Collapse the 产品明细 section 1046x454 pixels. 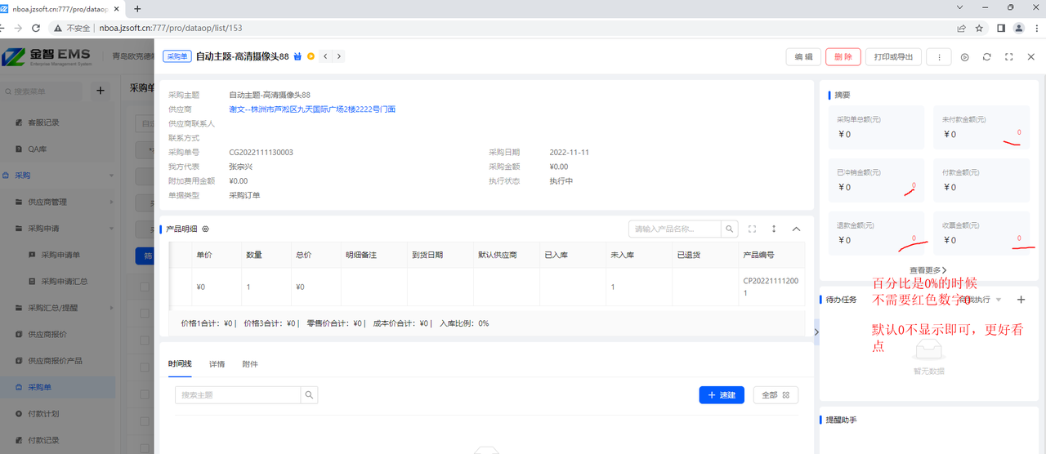click(x=797, y=229)
